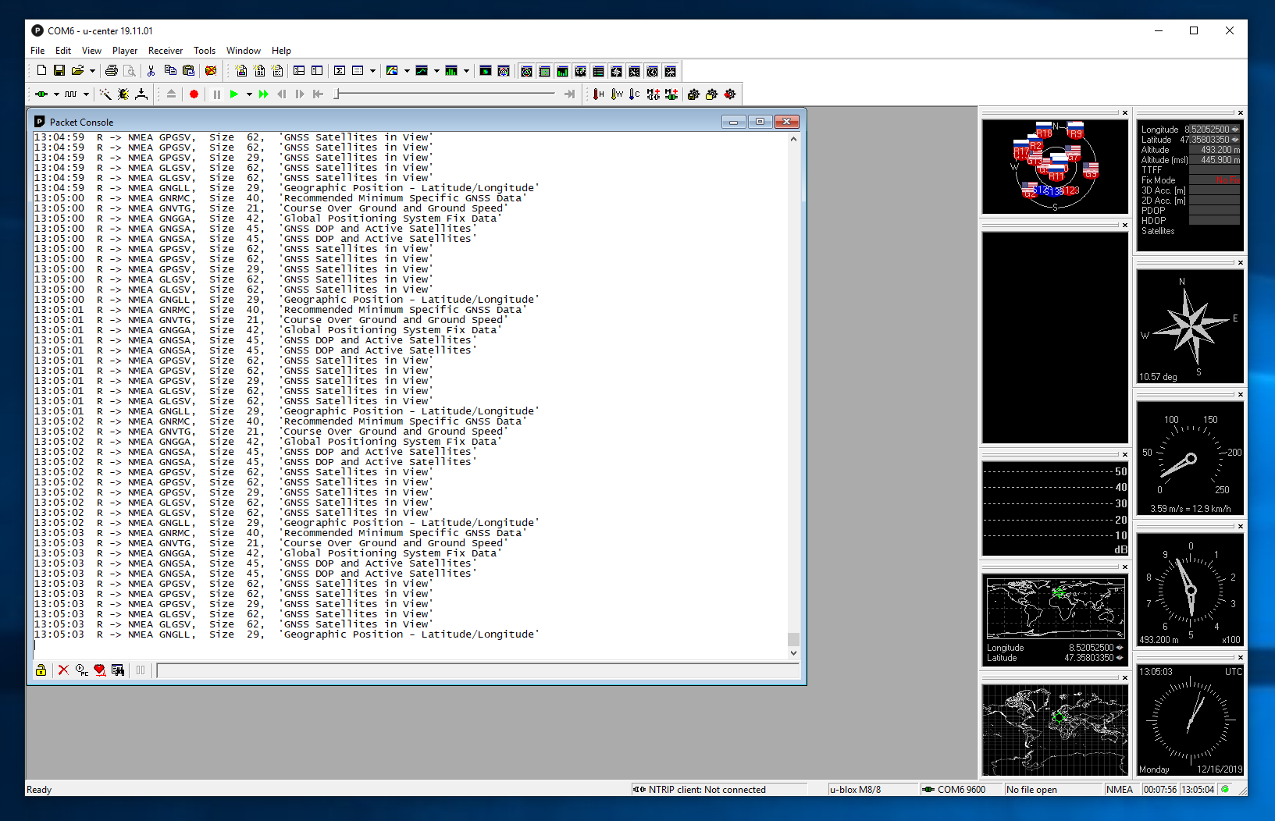Click the red Record button
This screenshot has width=1275, height=821.
click(x=194, y=94)
